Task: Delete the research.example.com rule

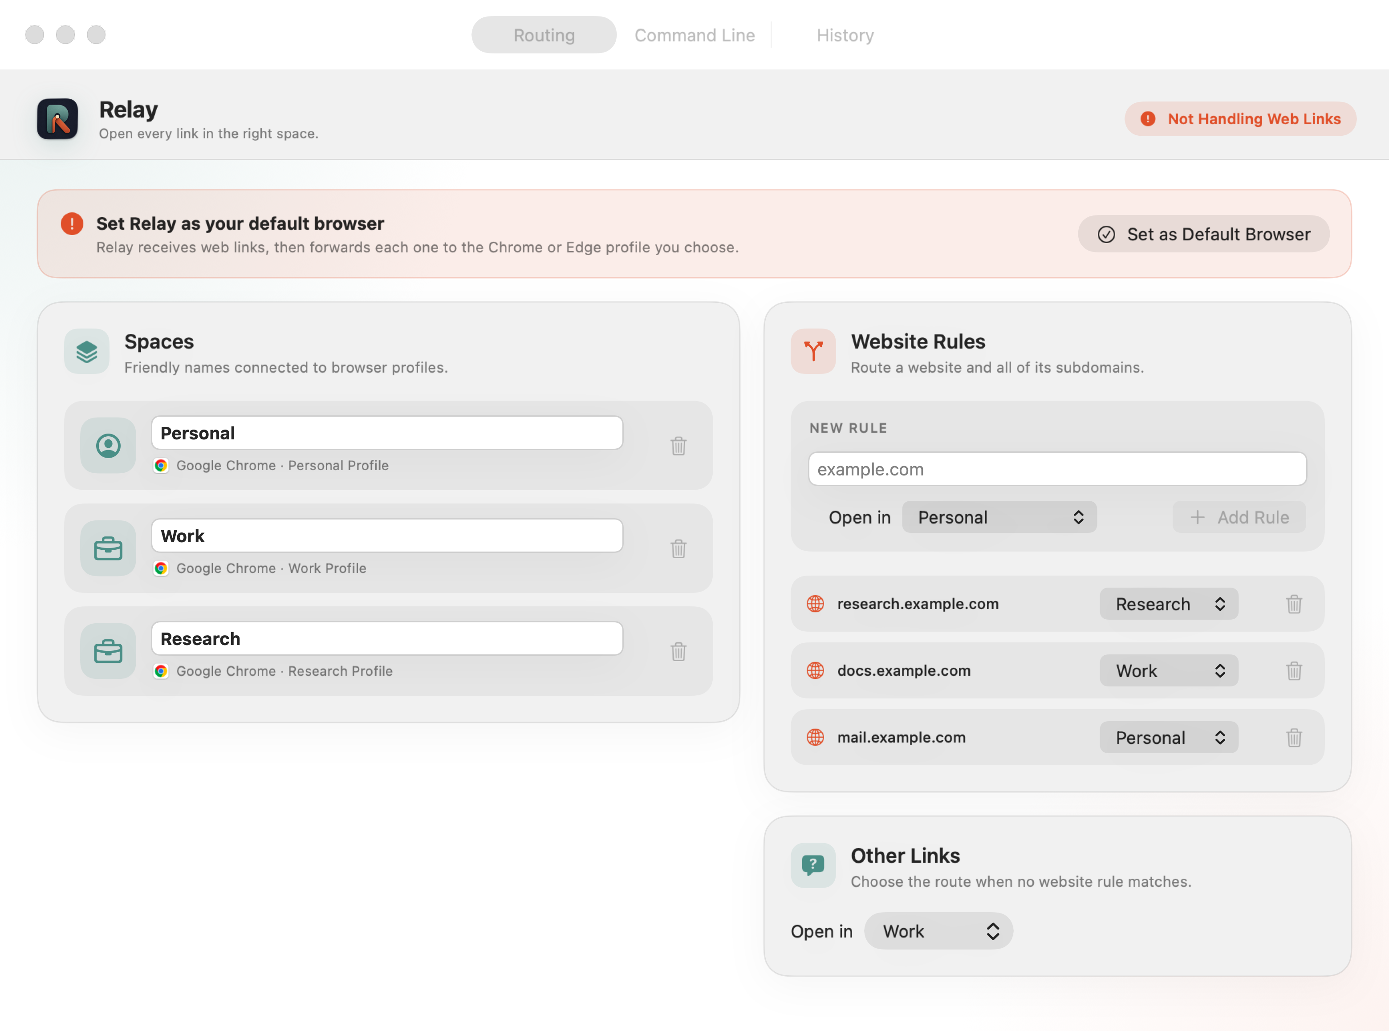Action: pyautogui.click(x=1294, y=604)
